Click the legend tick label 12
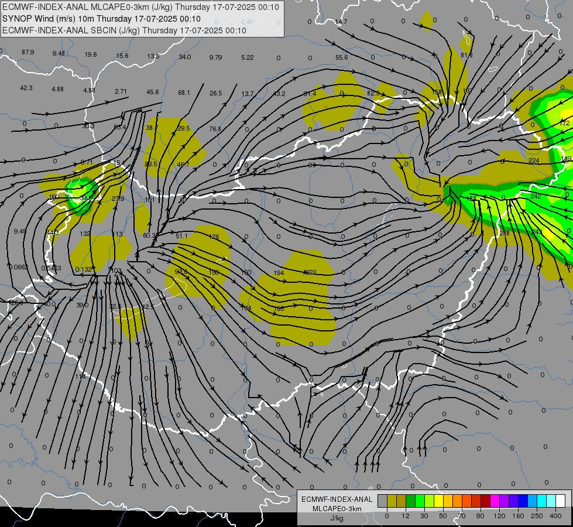The width and height of the screenshot is (573, 527). click(406, 516)
